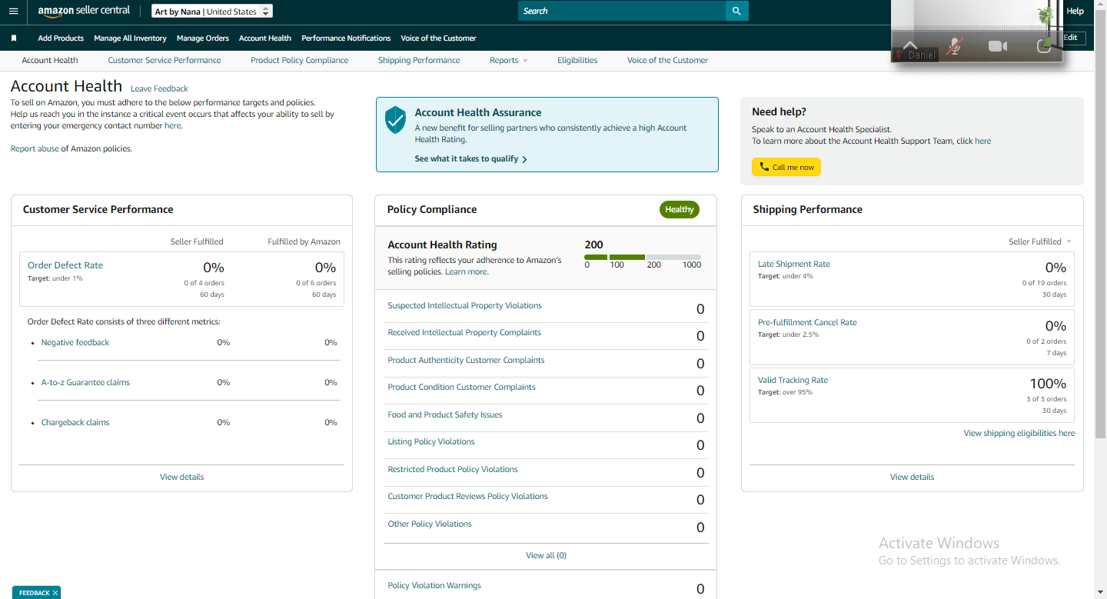Click the Call me now button
This screenshot has height=599, width=1107.
coord(786,167)
